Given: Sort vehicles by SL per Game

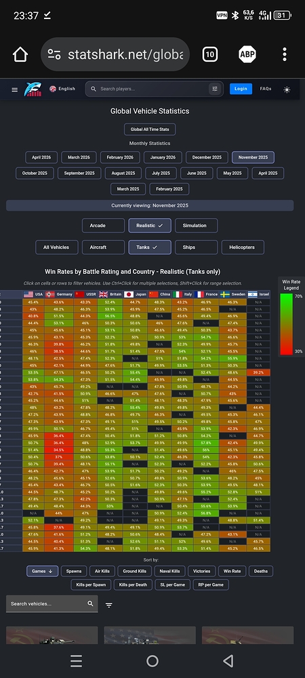Looking at the screenshot, I should click(x=172, y=585).
